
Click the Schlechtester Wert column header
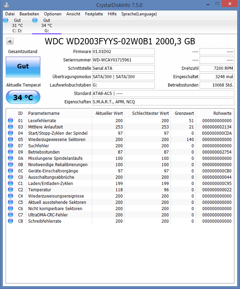click(x=148, y=113)
